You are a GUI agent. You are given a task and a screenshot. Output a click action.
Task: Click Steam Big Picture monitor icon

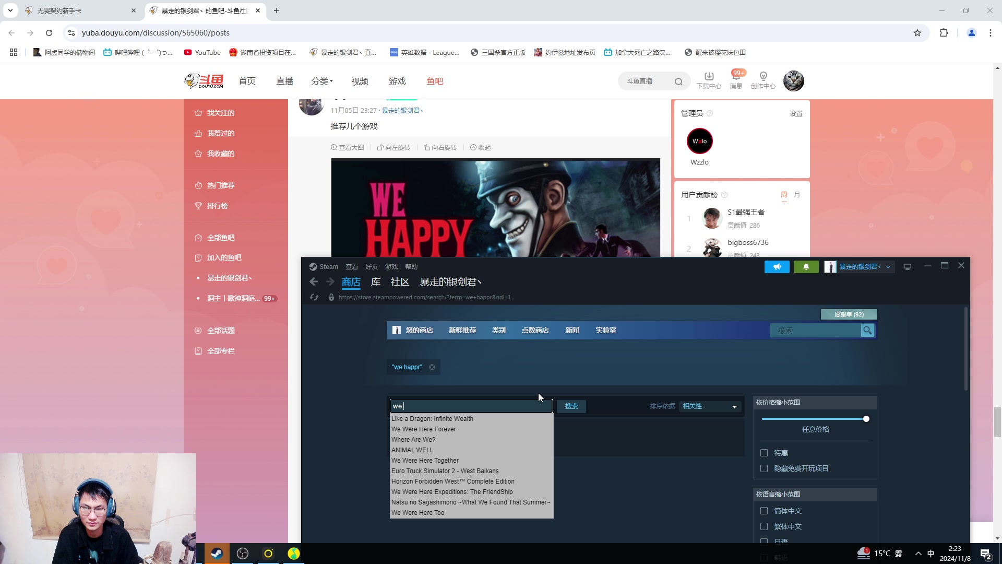[x=908, y=267]
